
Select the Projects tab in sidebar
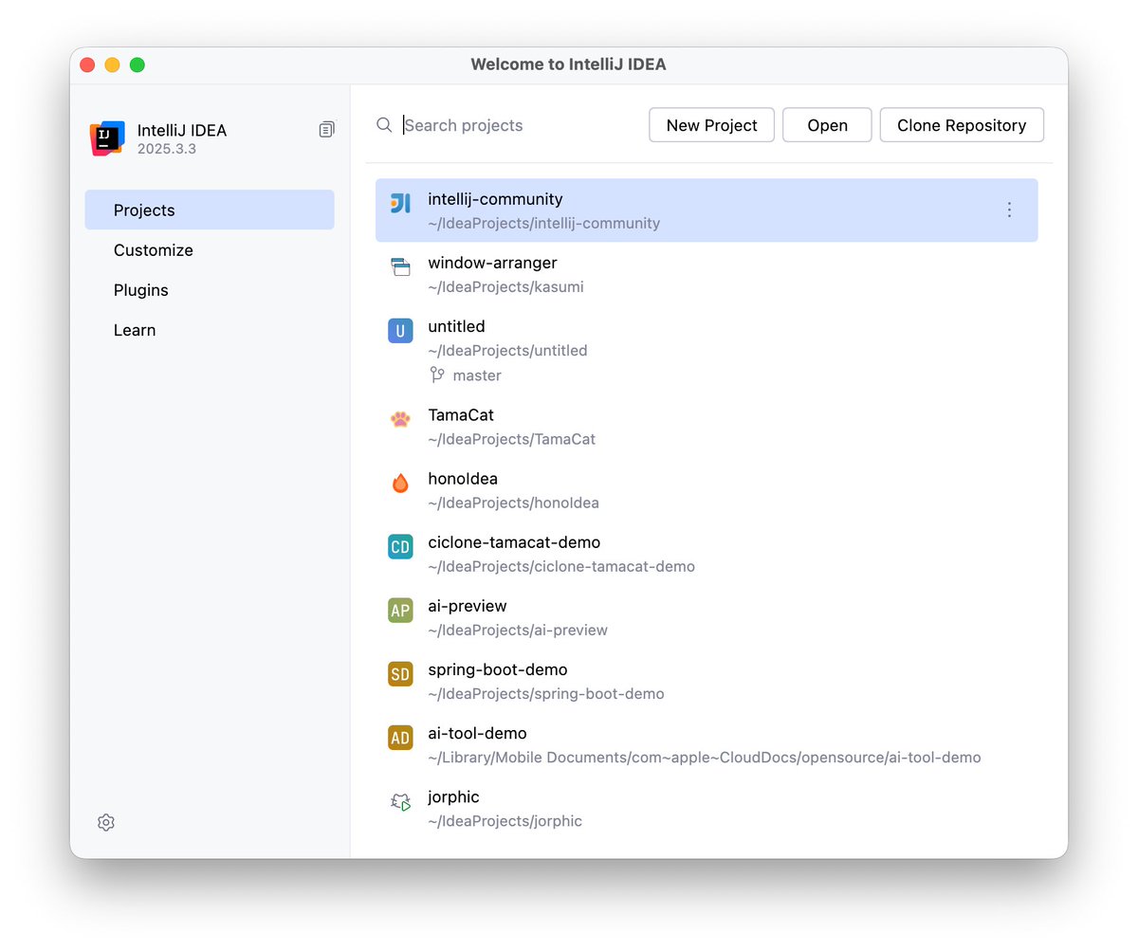pos(210,210)
